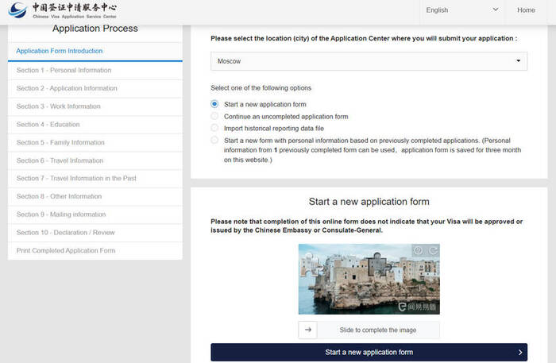The image size is (556, 363).
Task: Click the Chinese Visa Application Service Center logo
Action: 64,10
